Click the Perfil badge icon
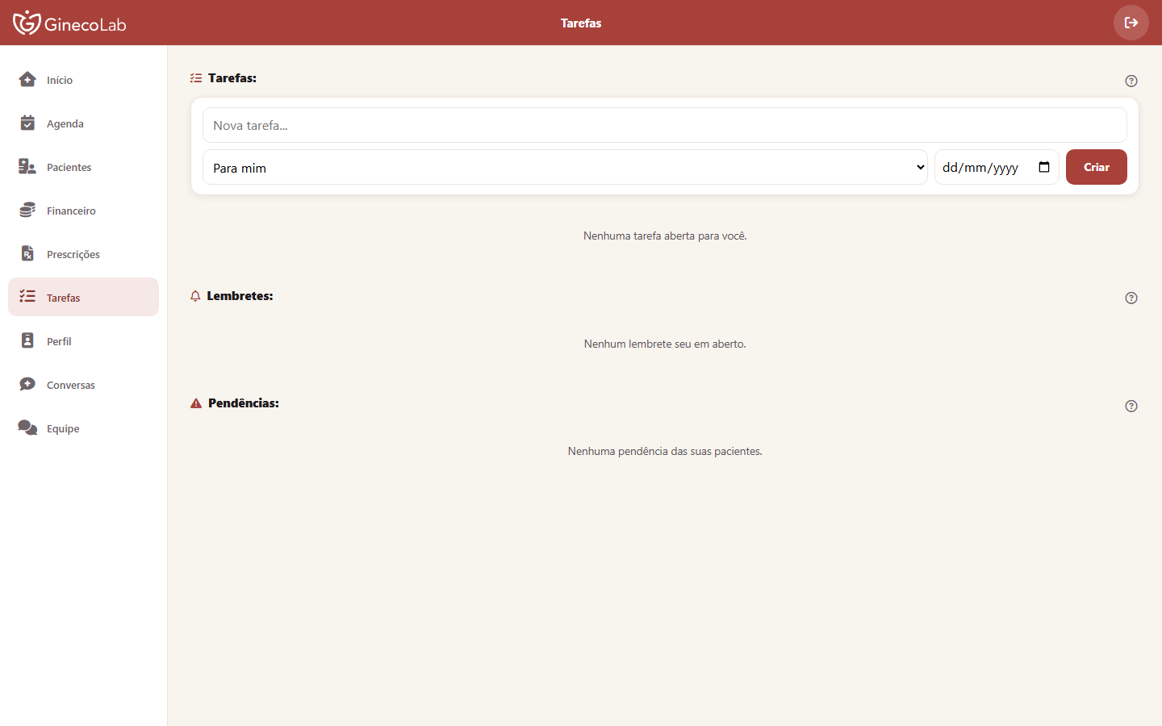1162x726 pixels. click(x=27, y=340)
